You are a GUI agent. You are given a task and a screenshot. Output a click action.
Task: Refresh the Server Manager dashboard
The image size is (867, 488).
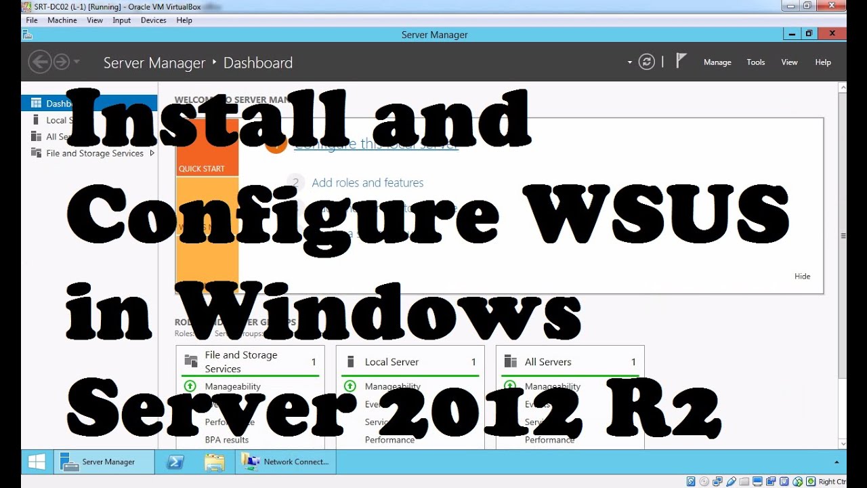(647, 62)
